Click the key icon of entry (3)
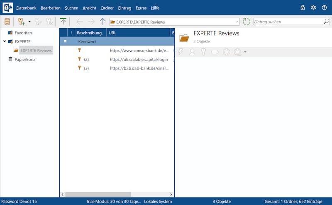The height and width of the screenshot is (205, 332). tap(79, 68)
